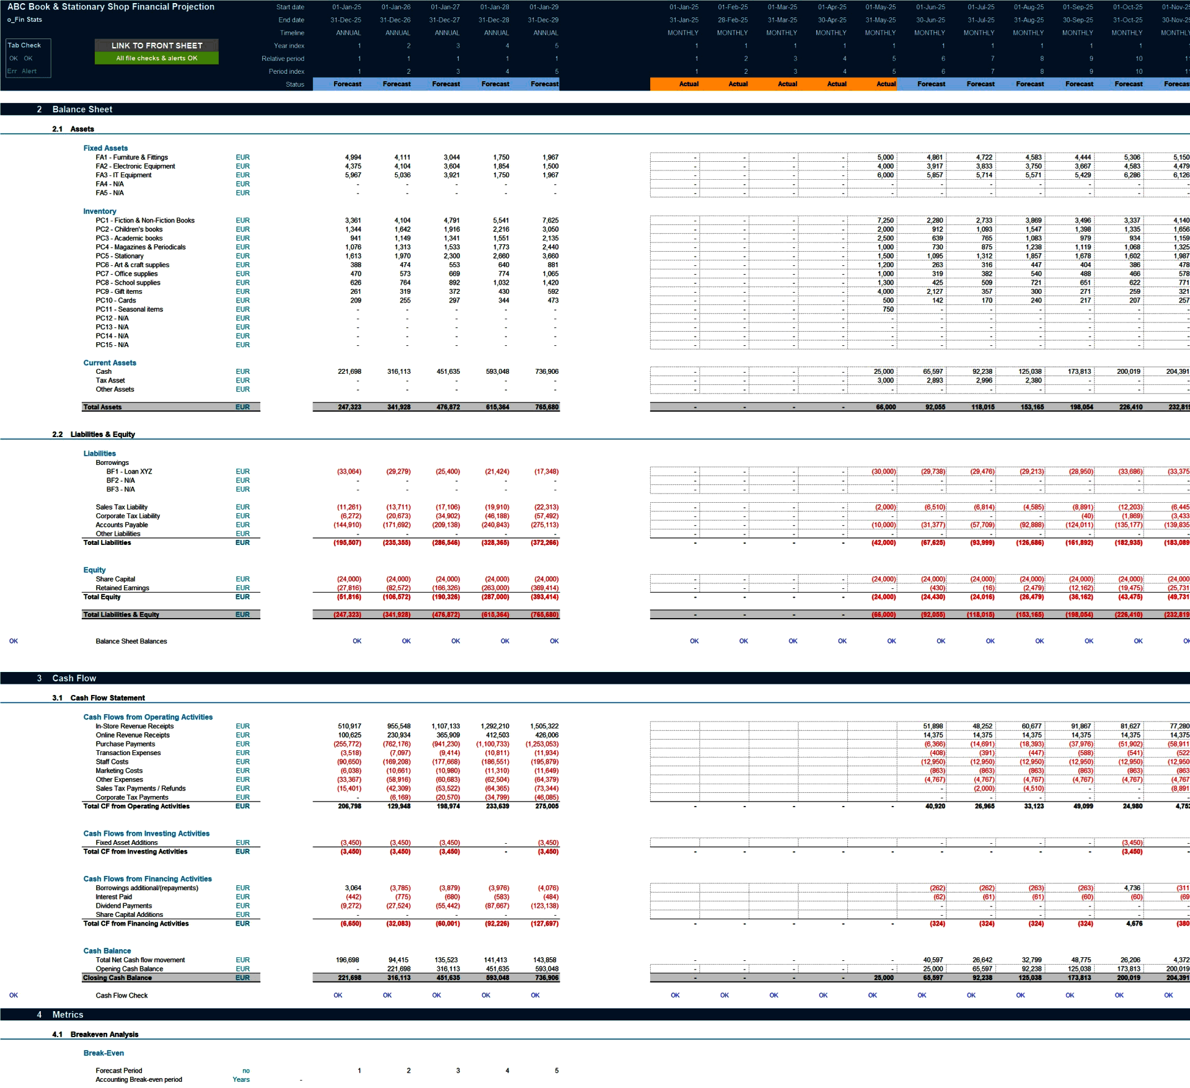Click the Balance Sheet Balances label
Screen dimensions: 1190x1088
pos(131,642)
